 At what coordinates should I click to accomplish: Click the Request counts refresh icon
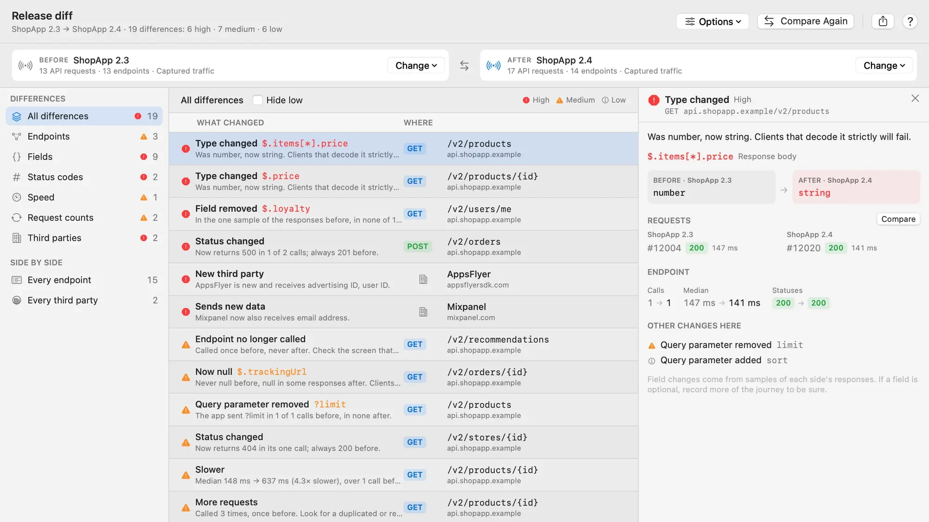(x=17, y=218)
